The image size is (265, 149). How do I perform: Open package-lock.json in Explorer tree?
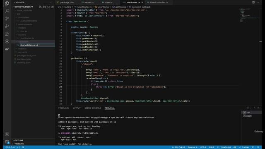(x=26, y=55)
